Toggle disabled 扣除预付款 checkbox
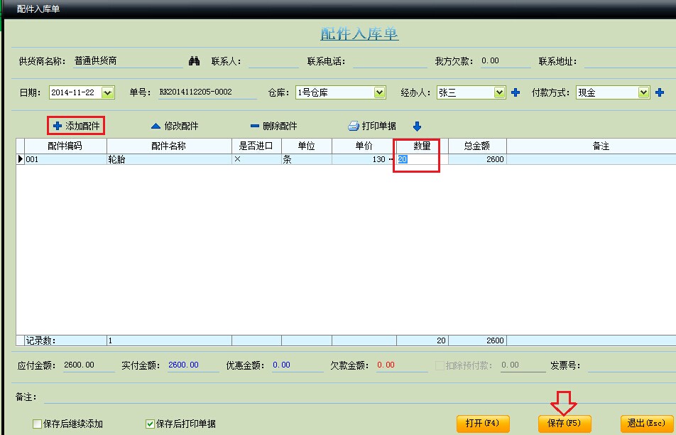Screen dimensions: 676x435 coord(440,365)
